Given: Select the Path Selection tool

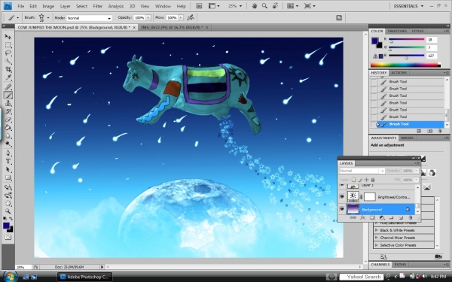Looking at the screenshot, I should coord(8,169).
